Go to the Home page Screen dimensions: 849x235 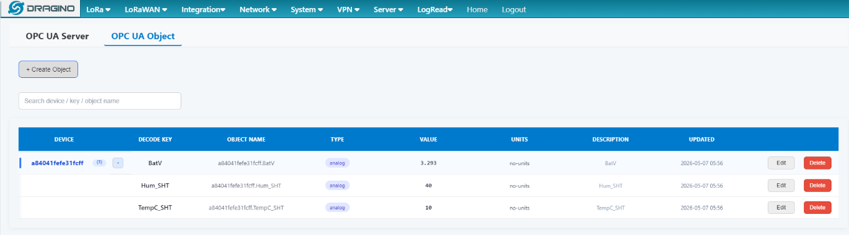[477, 9]
